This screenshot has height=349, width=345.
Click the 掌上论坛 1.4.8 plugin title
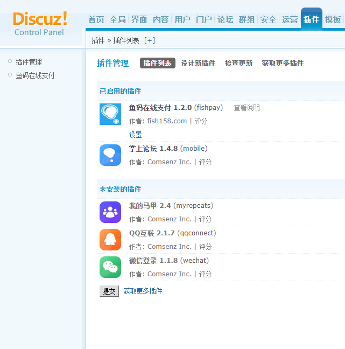click(x=153, y=149)
